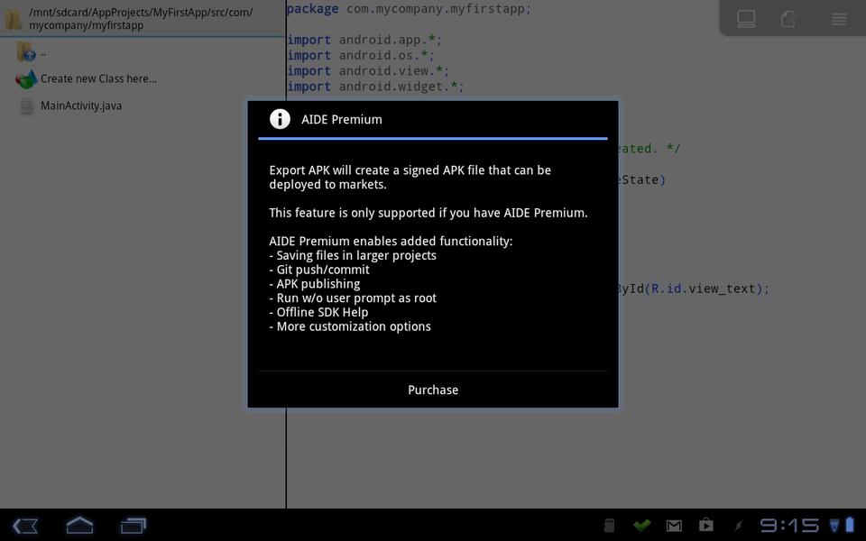Image resolution: width=866 pixels, height=541 pixels.
Task: Tap the green checkmark notification icon
Action: [641, 525]
